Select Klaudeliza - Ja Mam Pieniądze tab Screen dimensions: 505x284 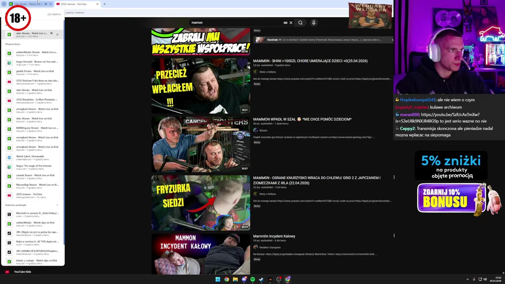point(33,101)
